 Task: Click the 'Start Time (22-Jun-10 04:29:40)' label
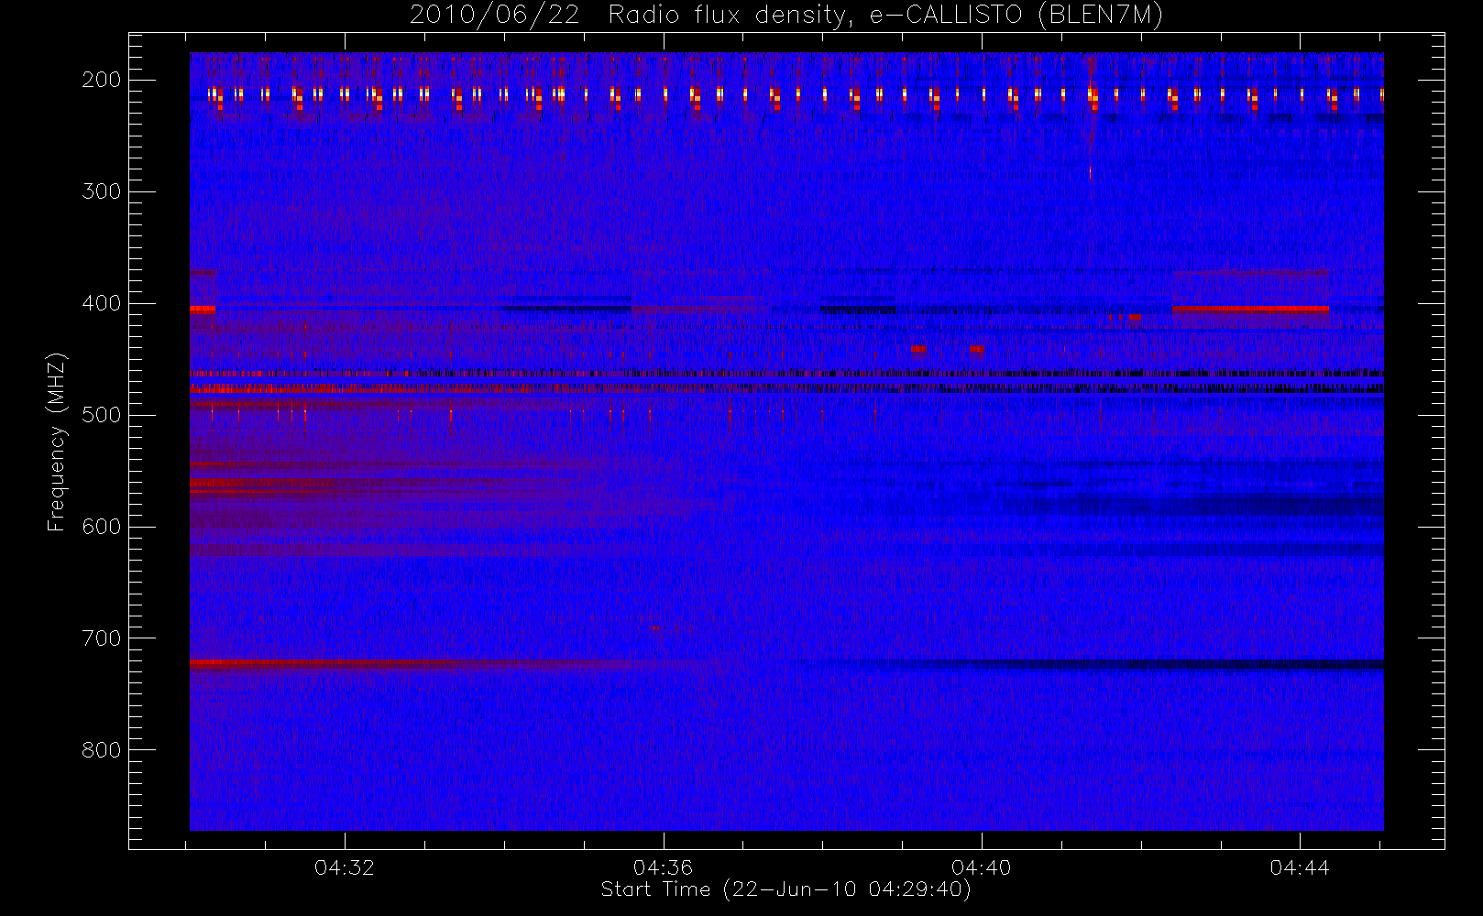click(x=785, y=889)
